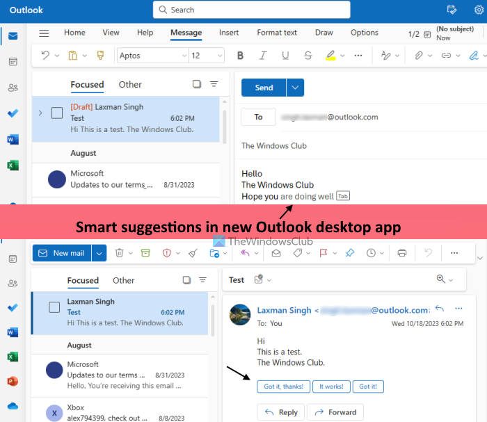
Task: Click the To recipients button
Action: tap(258, 117)
